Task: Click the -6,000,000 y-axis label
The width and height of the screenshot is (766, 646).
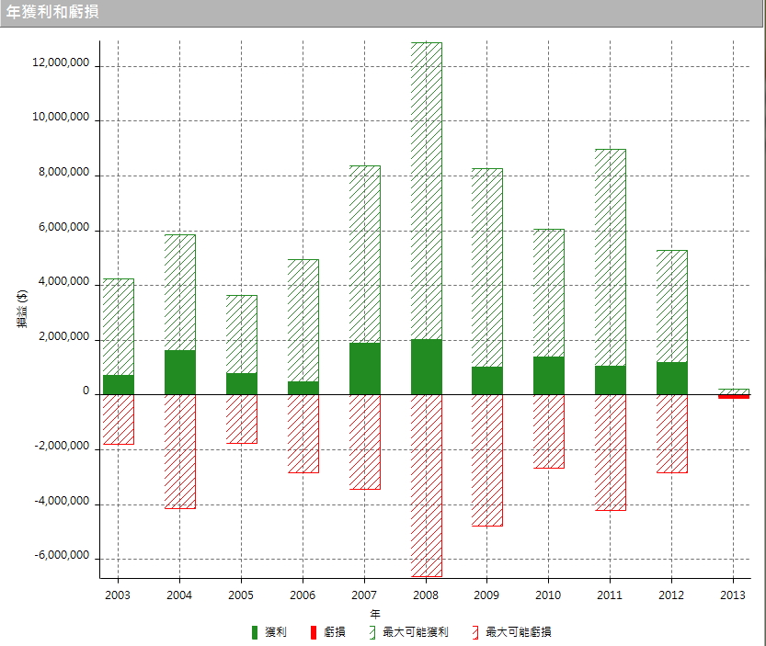Action: (62, 555)
